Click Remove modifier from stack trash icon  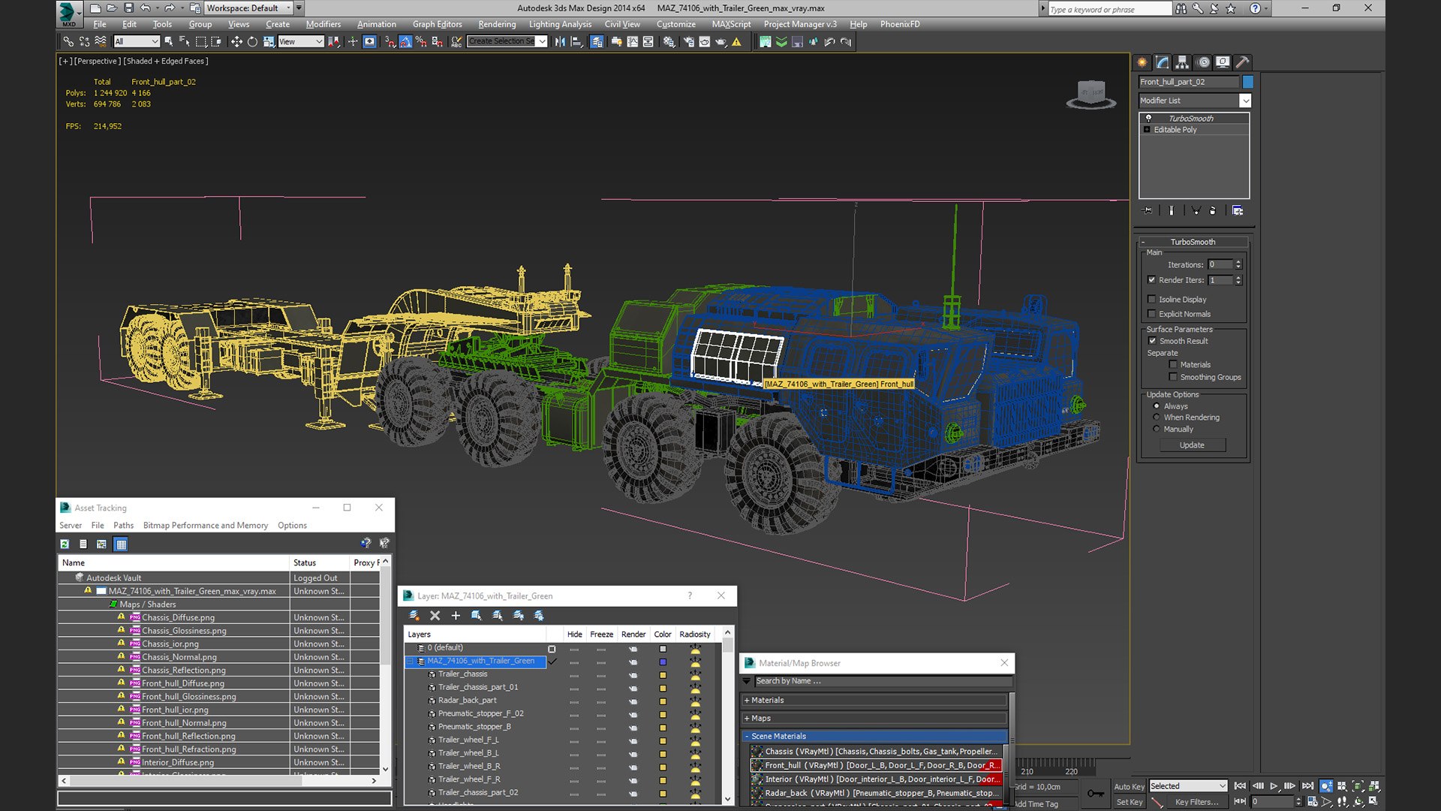tap(1213, 211)
